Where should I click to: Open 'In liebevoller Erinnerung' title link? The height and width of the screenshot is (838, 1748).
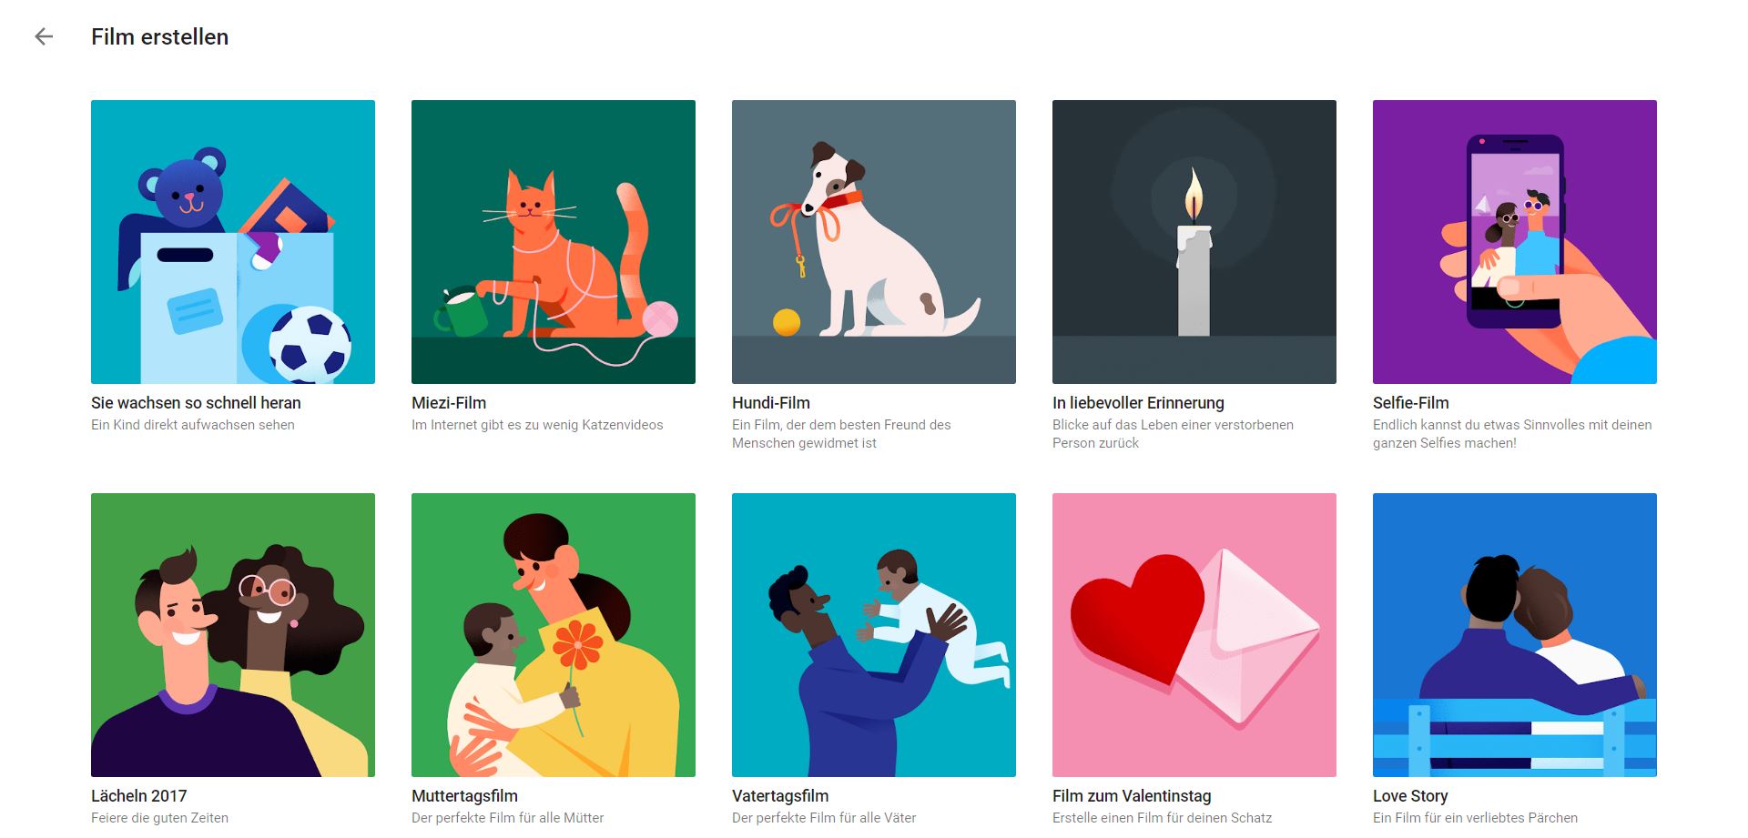pos(1138,403)
